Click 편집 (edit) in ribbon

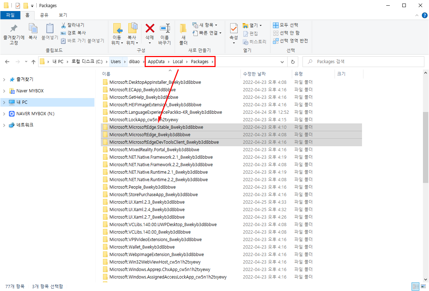250,33
